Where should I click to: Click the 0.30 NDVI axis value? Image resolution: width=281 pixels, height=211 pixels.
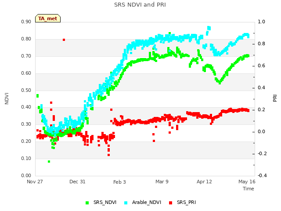point(26,124)
